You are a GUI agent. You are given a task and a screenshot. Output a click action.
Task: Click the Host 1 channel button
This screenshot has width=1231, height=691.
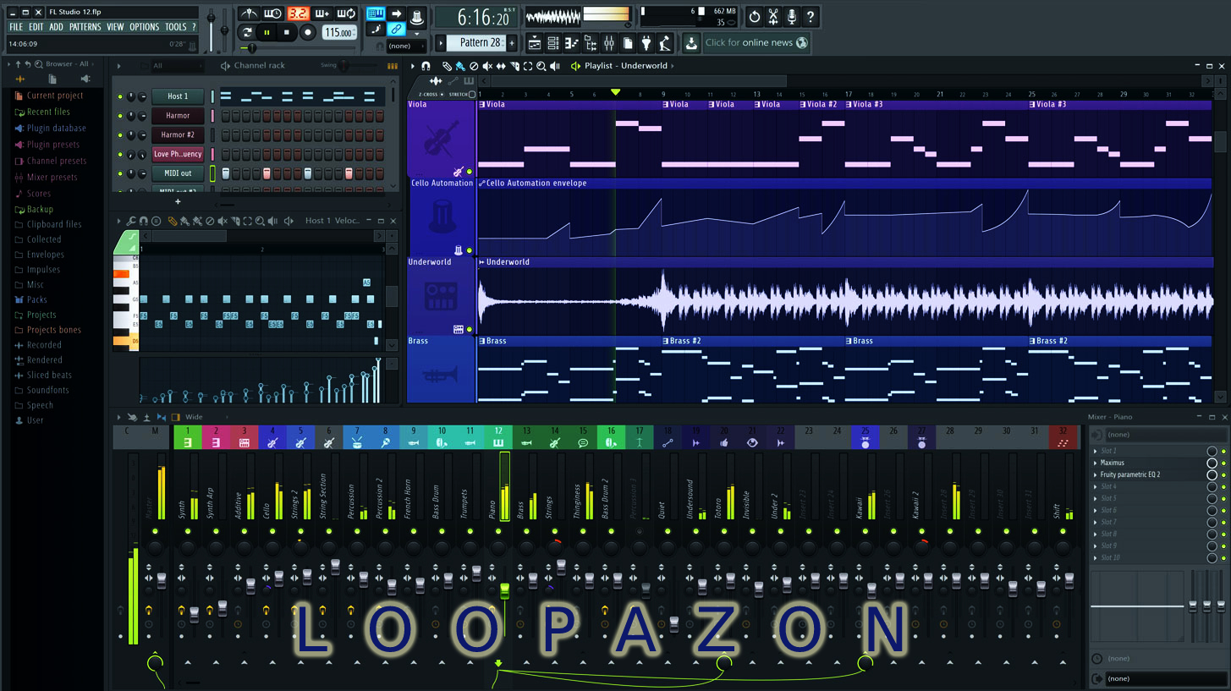coord(178,96)
